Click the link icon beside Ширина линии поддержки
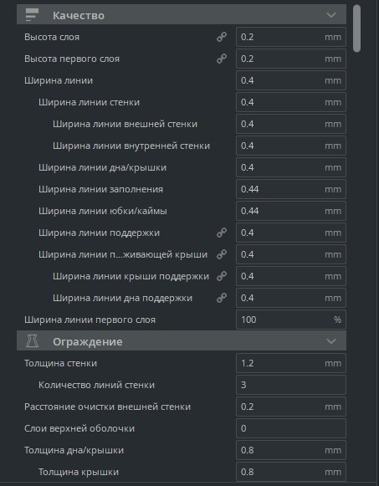 [221, 233]
